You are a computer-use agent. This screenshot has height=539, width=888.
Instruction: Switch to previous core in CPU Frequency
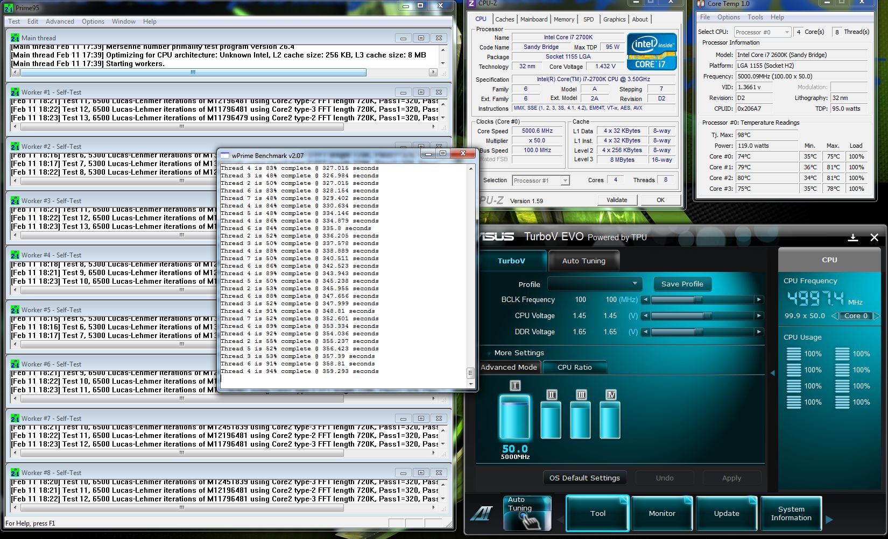tap(835, 316)
